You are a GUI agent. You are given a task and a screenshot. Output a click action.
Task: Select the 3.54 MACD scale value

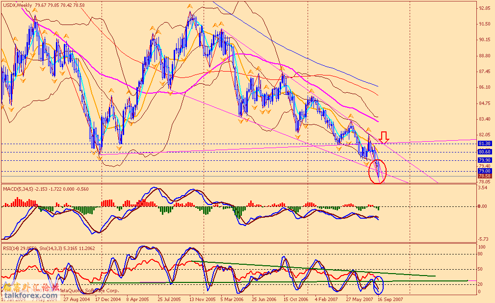pos(483,188)
